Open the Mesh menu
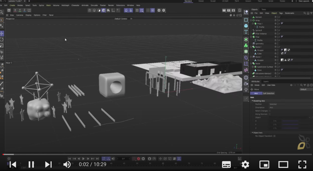 pos(49,5)
